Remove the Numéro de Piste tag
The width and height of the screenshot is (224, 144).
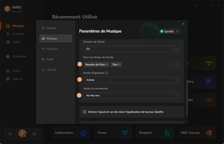107,65
